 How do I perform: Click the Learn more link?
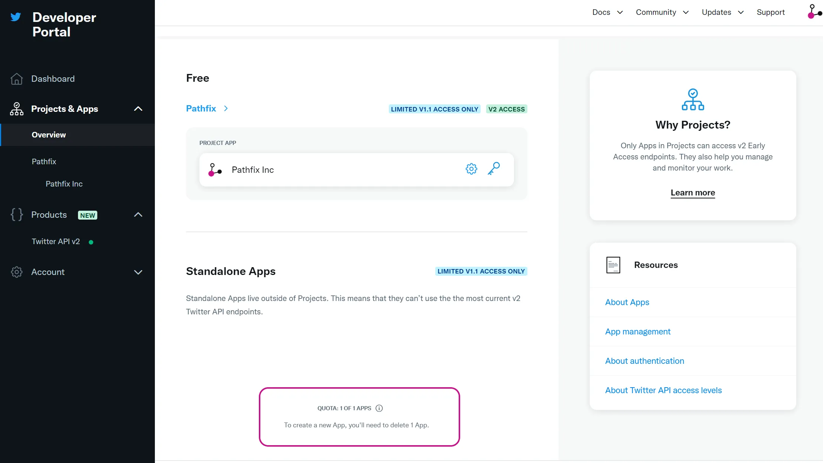tap(693, 192)
